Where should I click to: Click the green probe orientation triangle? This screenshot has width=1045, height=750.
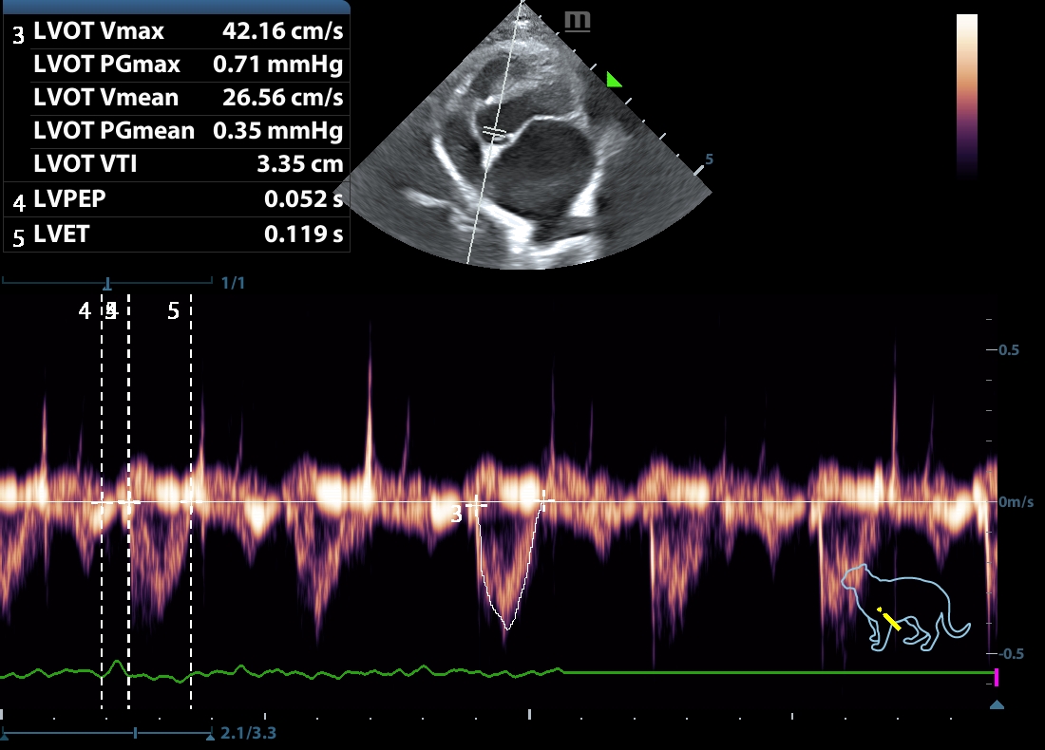click(x=614, y=81)
